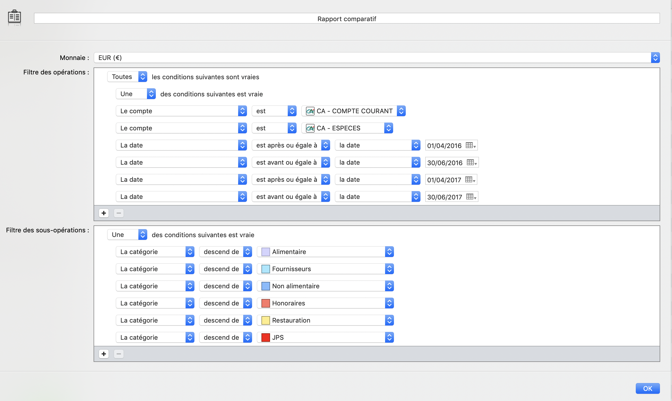Click the clipboard/report icon top left
The height and width of the screenshot is (401, 672).
(x=14, y=17)
